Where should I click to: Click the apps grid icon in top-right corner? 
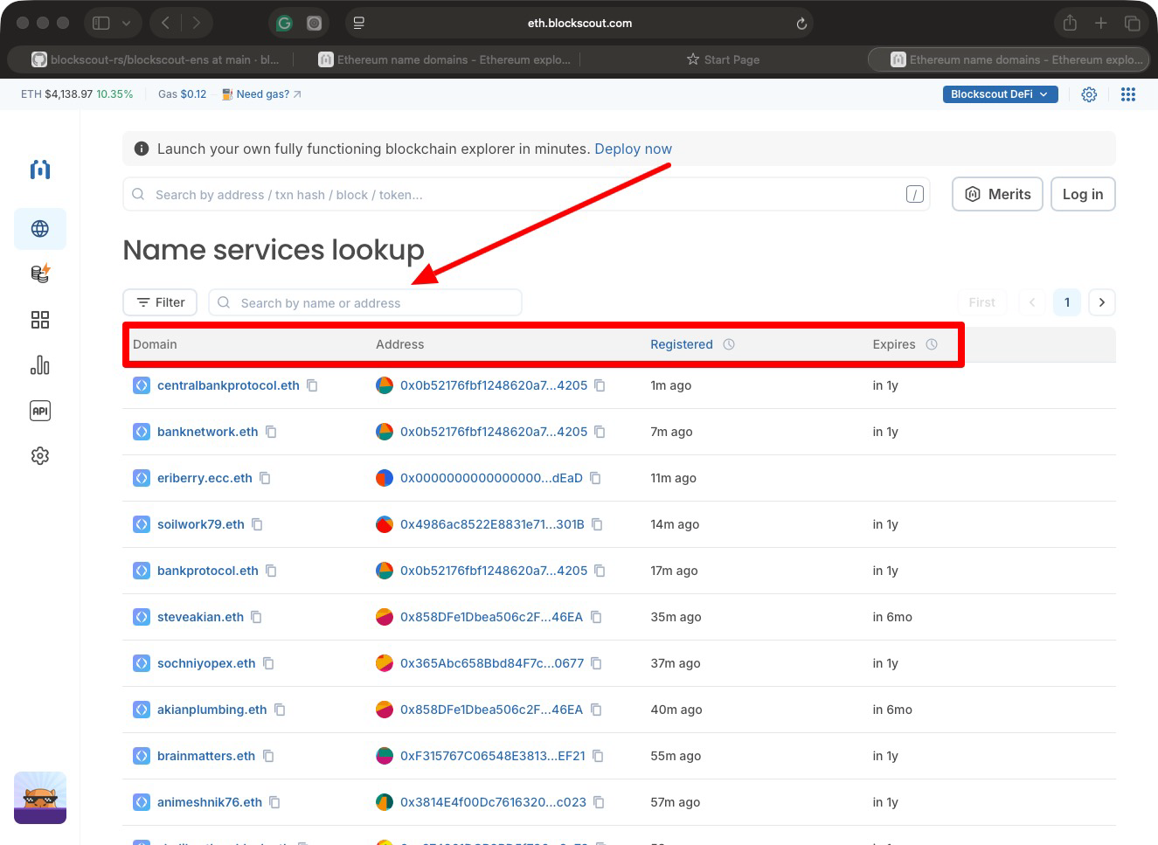point(1128,94)
